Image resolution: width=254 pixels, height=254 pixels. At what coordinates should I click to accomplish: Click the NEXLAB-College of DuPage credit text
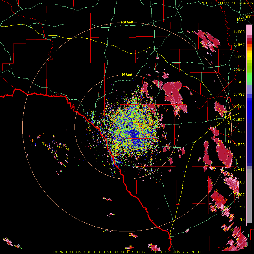click(x=225, y=3)
